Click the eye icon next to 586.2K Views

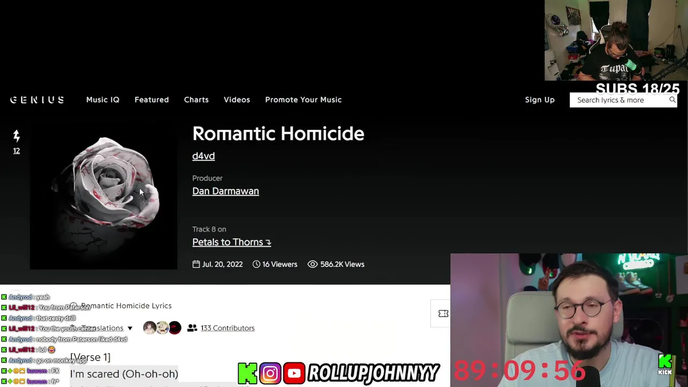312,264
